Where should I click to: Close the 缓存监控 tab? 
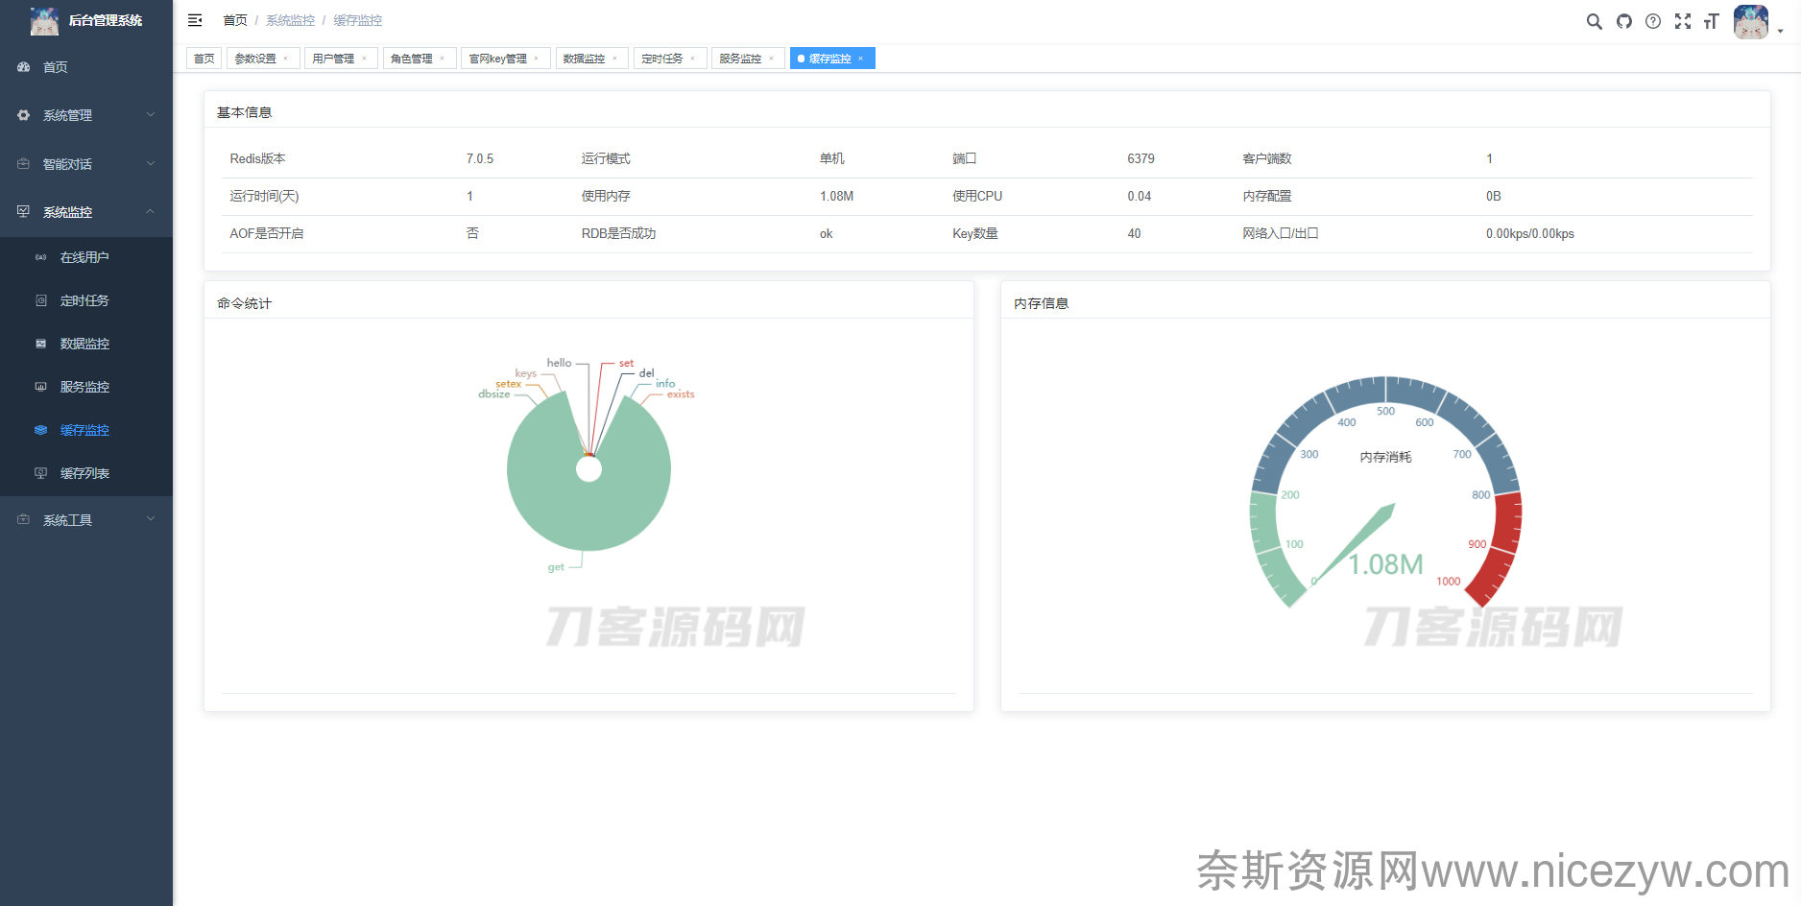(861, 59)
